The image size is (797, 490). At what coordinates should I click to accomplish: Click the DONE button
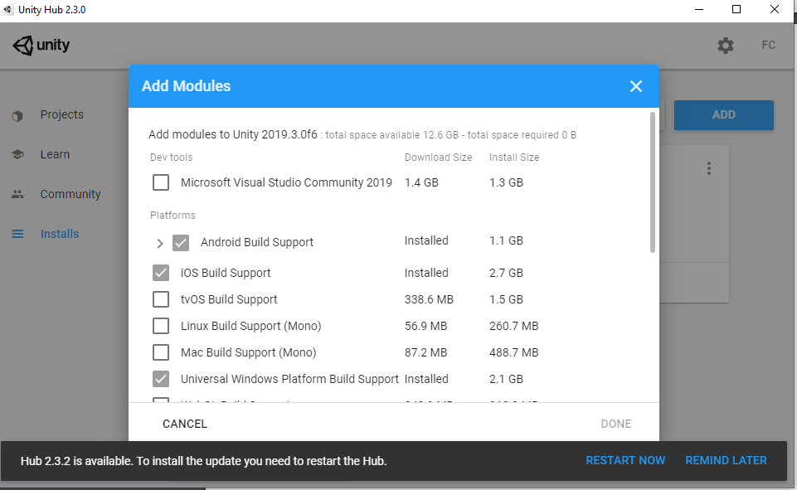click(616, 424)
